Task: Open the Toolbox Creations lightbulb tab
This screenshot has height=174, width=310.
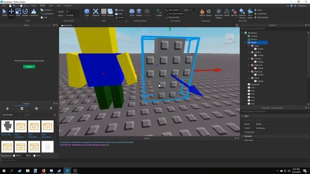Action: [51, 108]
